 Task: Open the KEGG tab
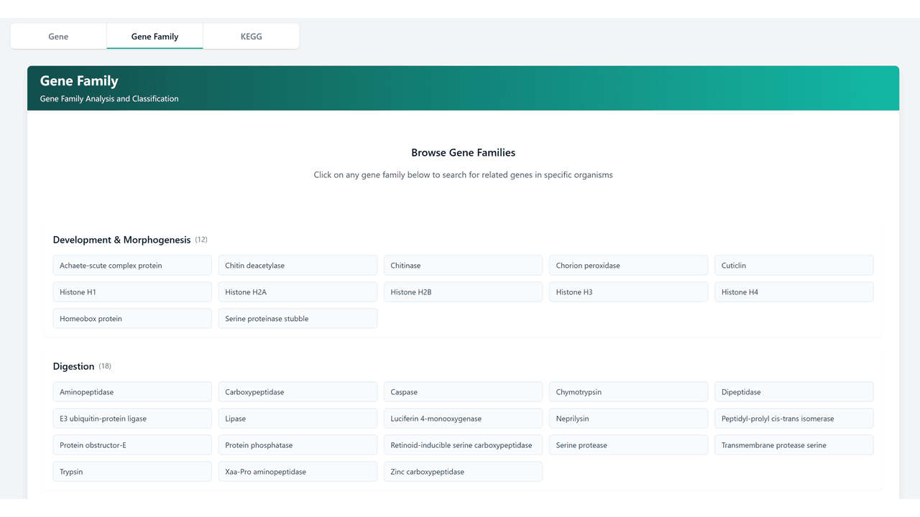(x=251, y=37)
